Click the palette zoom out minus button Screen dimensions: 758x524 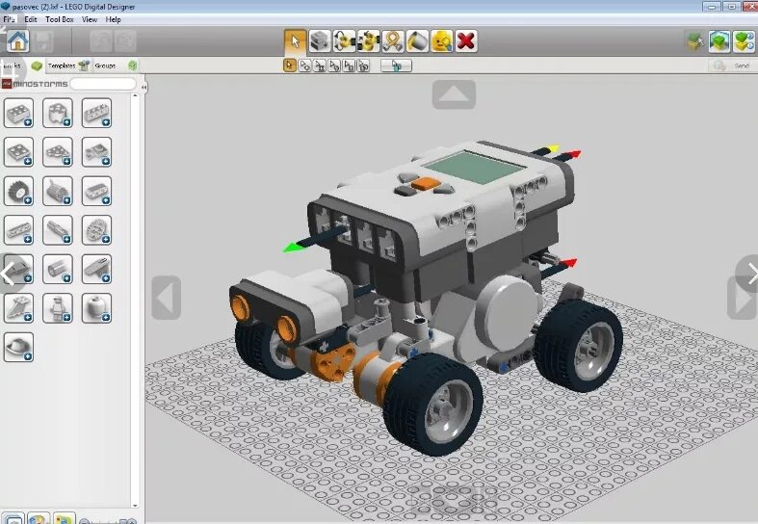click(84, 521)
